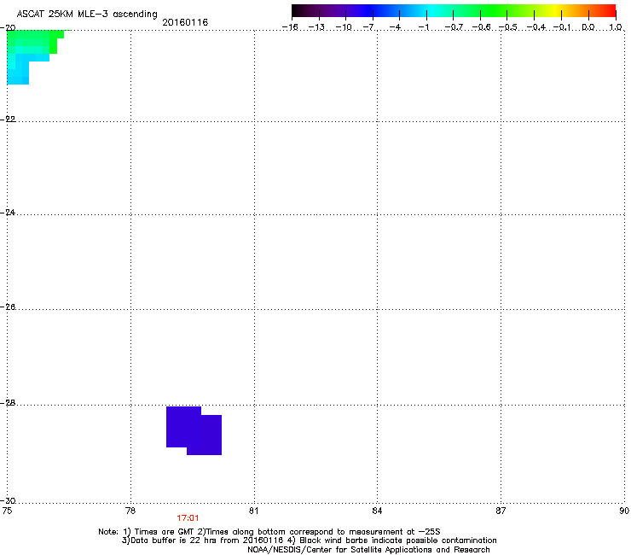631x555 pixels.
Task: Click the longitude label 75
Action: pos(7,511)
